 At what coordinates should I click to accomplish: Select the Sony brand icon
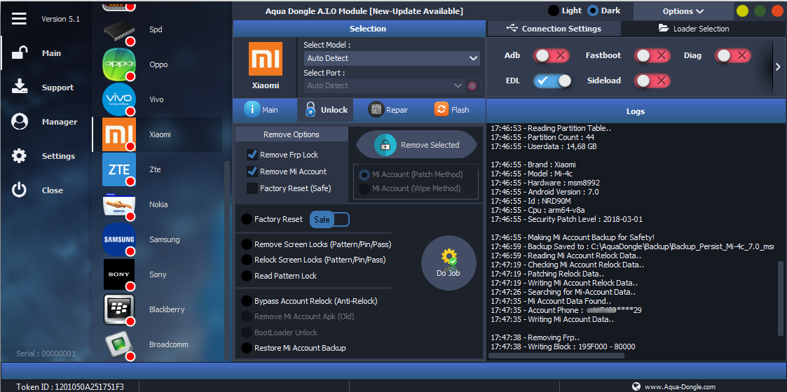point(119,274)
